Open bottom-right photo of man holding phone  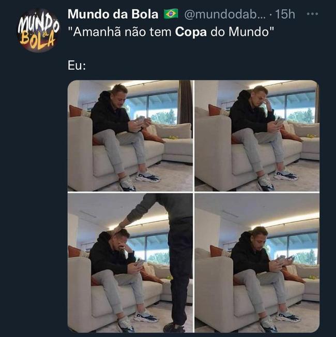coord(256,262)
